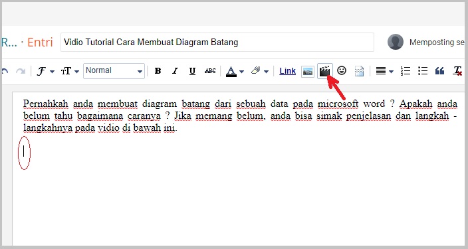Image resolution: width=468 pixels, height=249 pixels.
Task: Click the post title input field
Action: pyautogui.click(x=217, y=42)
